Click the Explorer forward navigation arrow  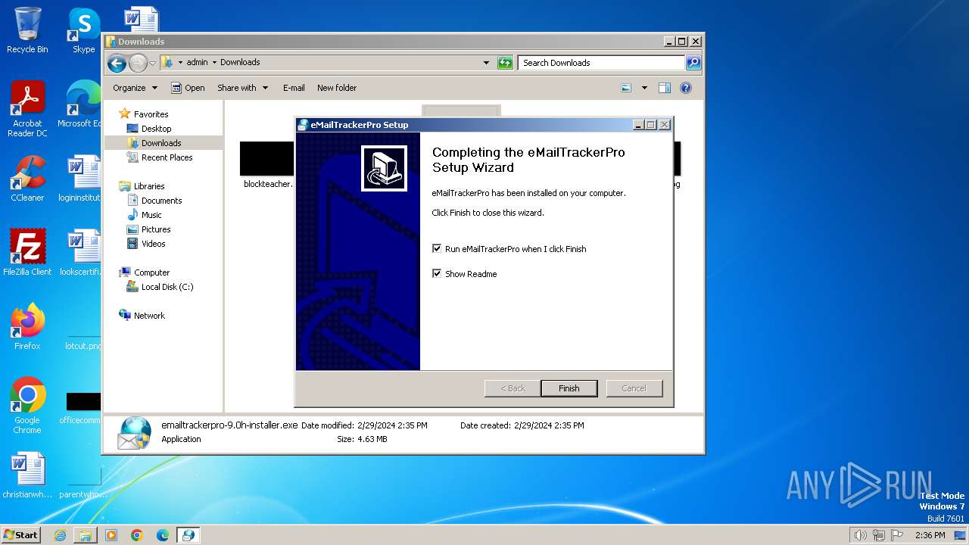(x=138, y=63)
